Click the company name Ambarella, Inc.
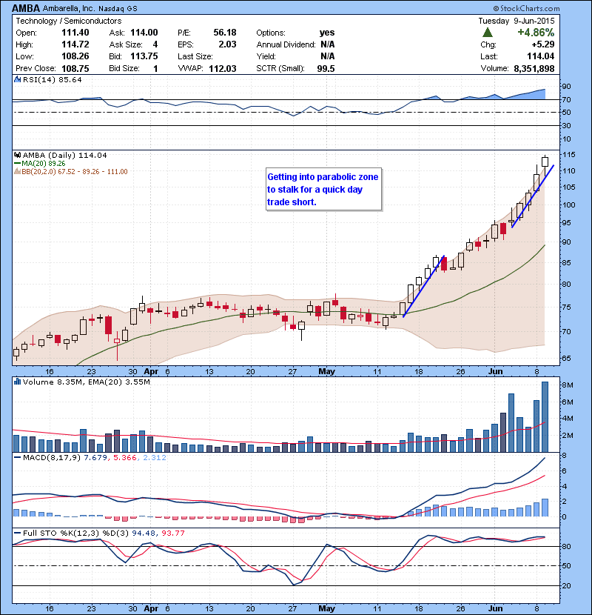Viewport: 592px width, 615px height. pos(69,8)
